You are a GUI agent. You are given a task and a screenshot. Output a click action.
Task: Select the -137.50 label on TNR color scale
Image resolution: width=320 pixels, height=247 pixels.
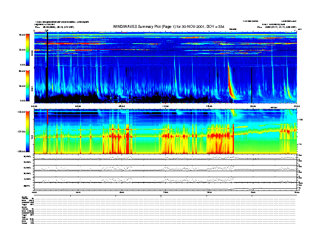[21, 132]
